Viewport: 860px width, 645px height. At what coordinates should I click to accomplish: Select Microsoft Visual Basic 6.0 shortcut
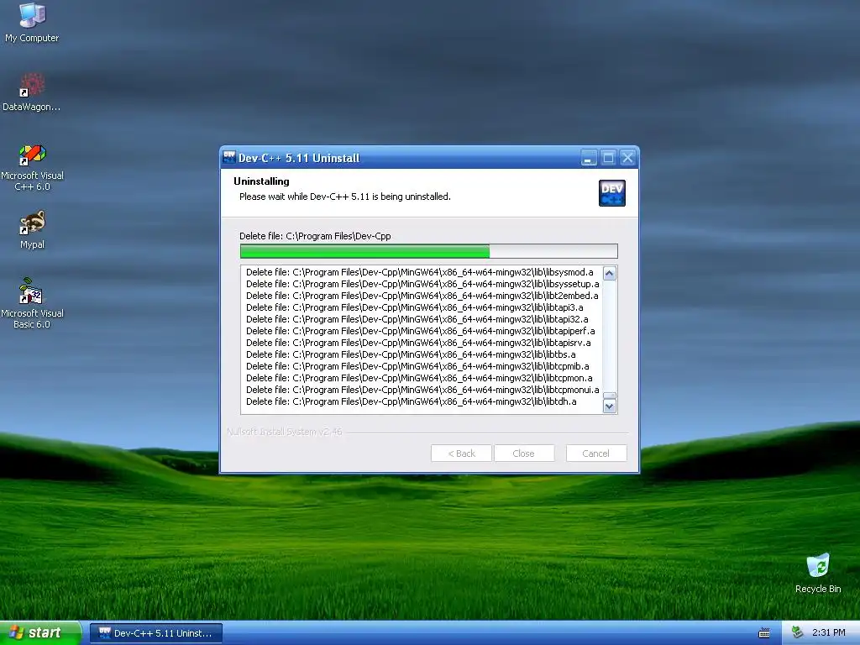tap(32, 303)
